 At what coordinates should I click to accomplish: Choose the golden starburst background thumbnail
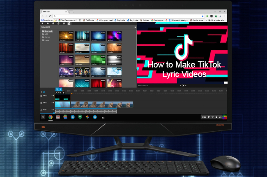coord(66,36)
